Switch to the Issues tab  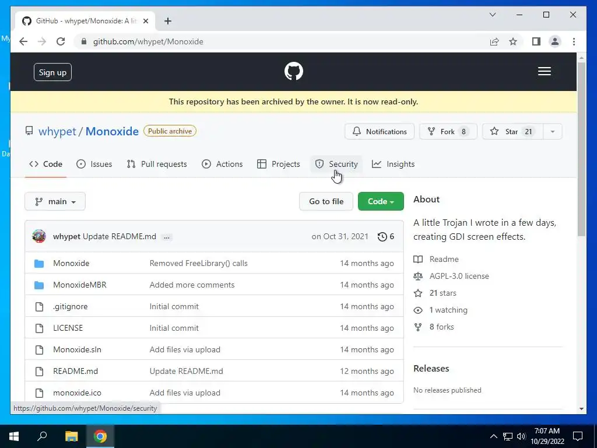(x=94, y=164)
